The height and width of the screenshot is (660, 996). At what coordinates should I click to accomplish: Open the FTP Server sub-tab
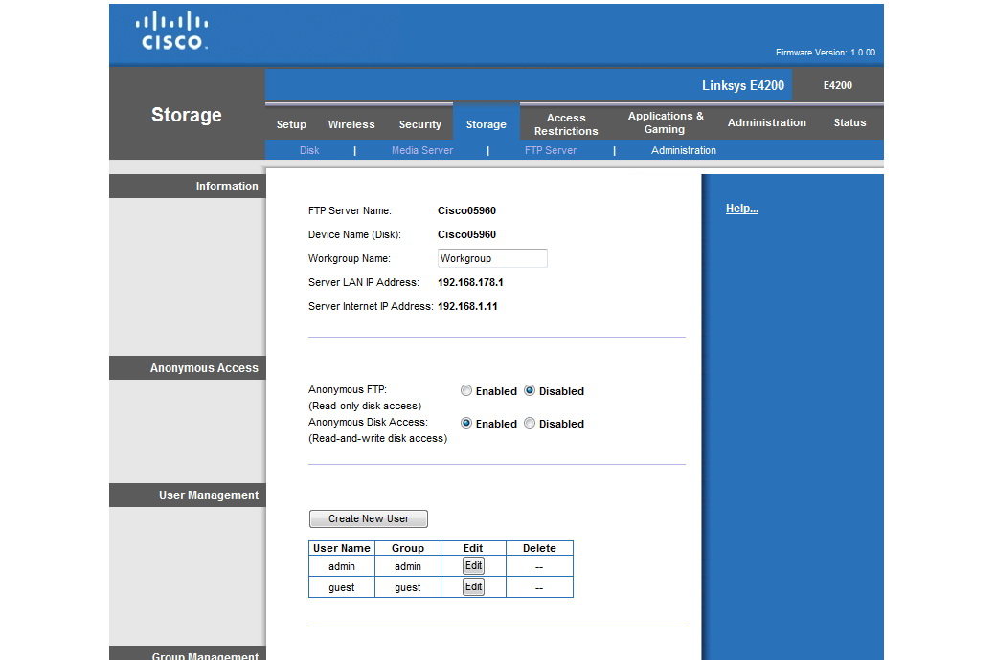(x=550, y=150)
